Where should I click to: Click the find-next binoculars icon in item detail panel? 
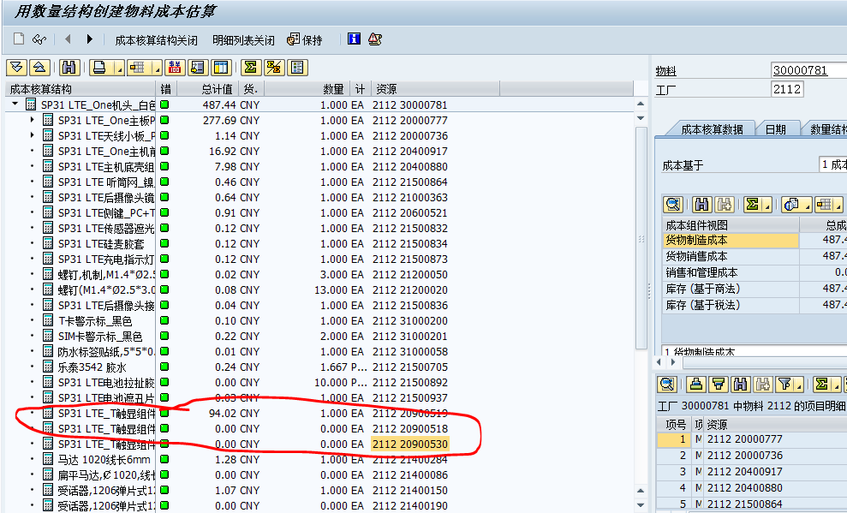pos(765,384)
